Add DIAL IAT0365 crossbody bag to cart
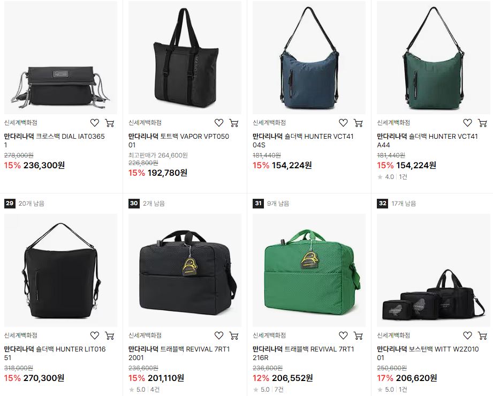The width and height of the screenshot is (493, 396). tap(109, 123)
